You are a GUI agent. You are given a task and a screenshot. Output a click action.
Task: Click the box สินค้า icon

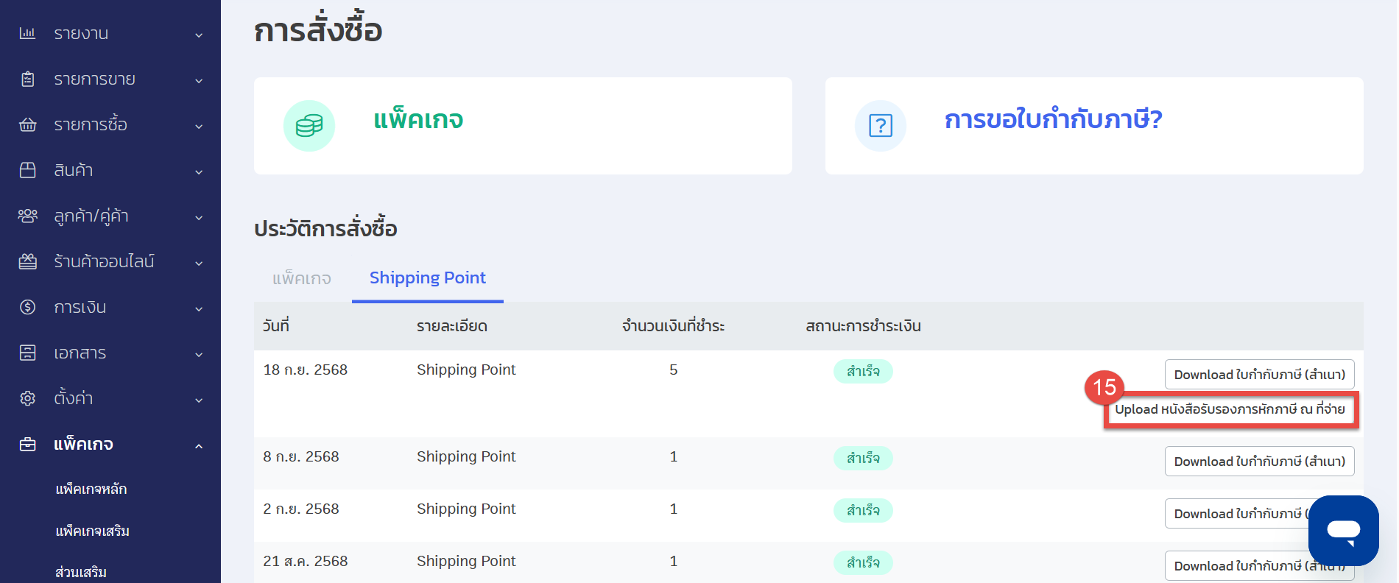pos(27,170)
